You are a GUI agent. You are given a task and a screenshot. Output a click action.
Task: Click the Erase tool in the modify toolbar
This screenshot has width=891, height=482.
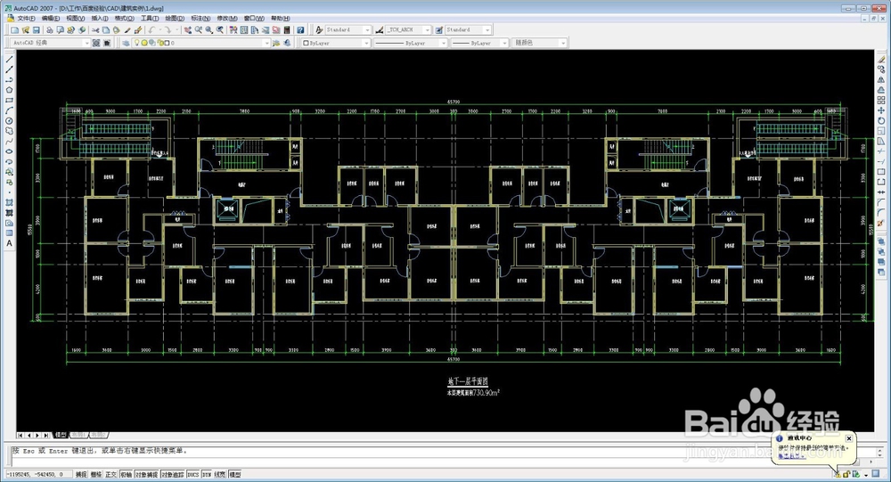881,60
